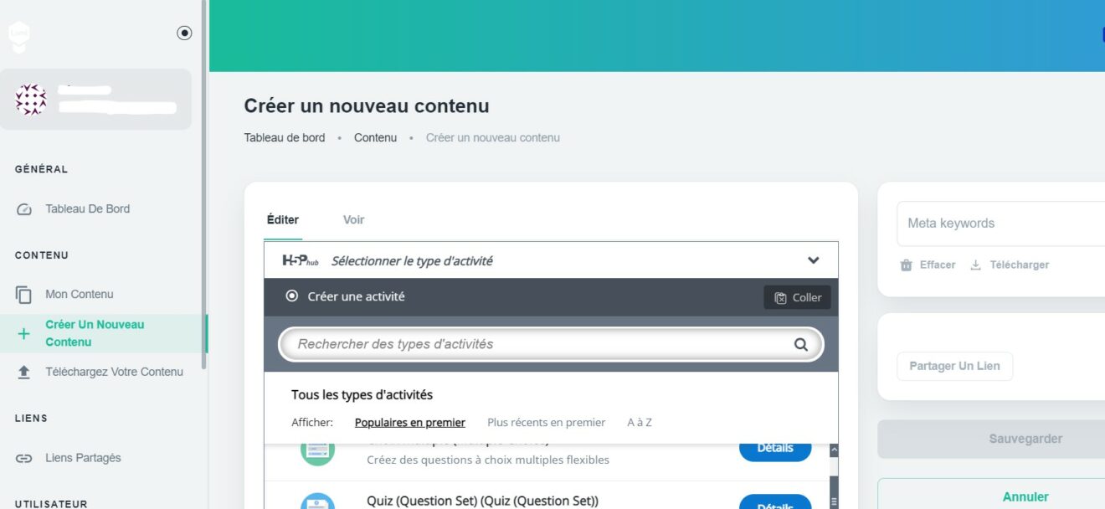Click the Mon Contenu copy icon
Screen dimensions: 1105x509
point(24,295)
